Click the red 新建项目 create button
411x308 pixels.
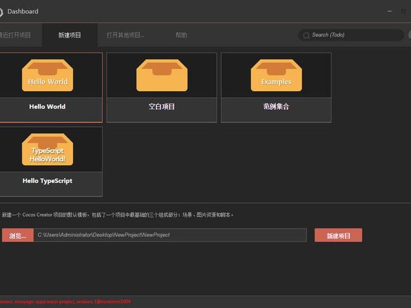(339, 235)
